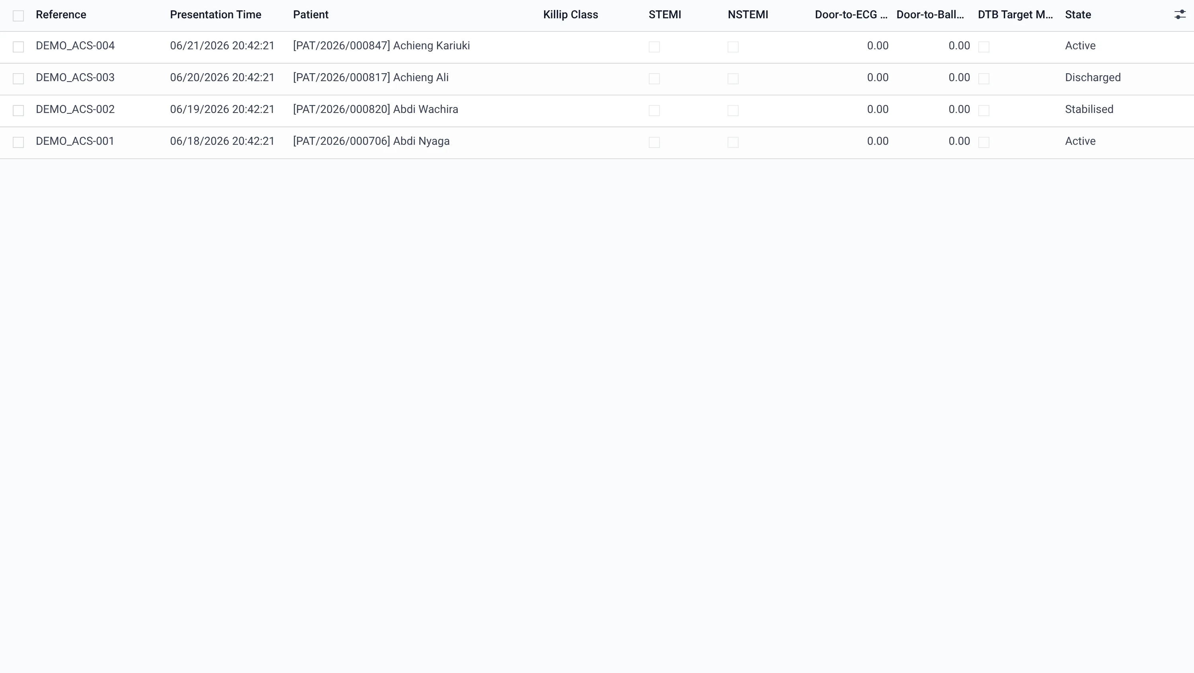Sort by Presentation Time column header
Viewport: 1194px width, 673px height.
click(216, 15)
